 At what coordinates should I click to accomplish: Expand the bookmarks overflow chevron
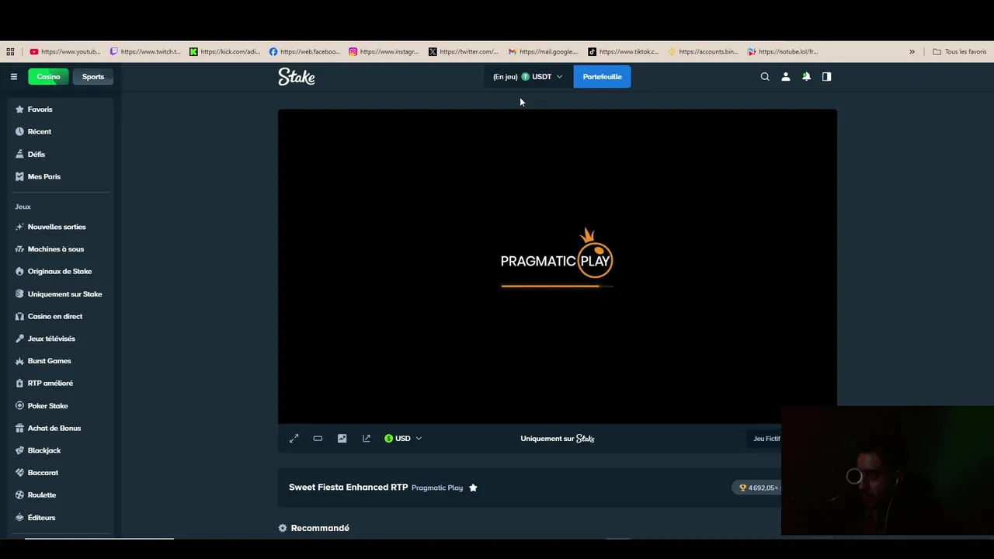912,52
